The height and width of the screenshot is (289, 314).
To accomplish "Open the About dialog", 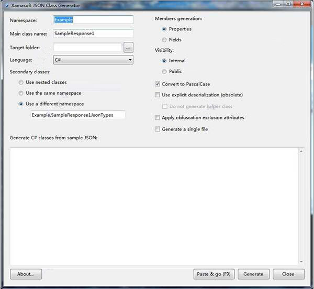I will pyautogui.click(x=26, y=274).
